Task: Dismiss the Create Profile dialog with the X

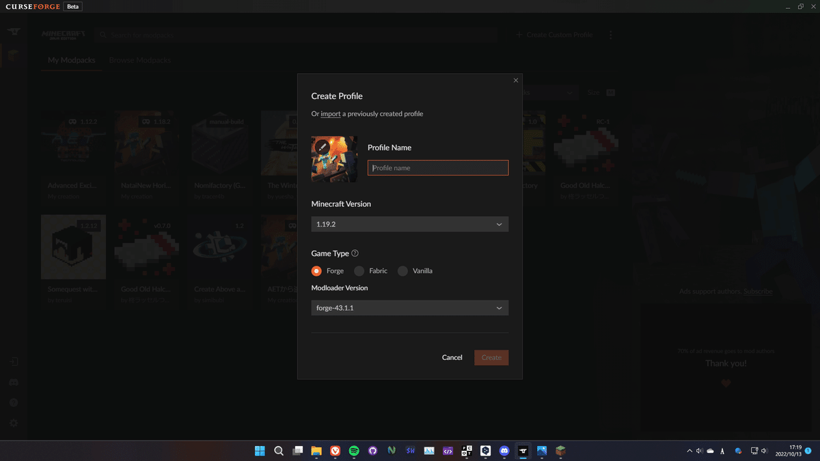Action: (516, 80)
